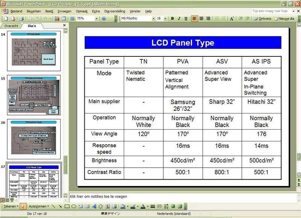Open the Bestand menu
Screen dimensions: 301x218
coord(16,11)
